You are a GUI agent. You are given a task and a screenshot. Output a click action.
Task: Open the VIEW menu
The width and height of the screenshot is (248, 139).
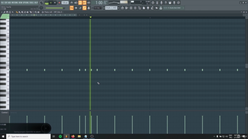pyautogui.click(x=21, y=3)
